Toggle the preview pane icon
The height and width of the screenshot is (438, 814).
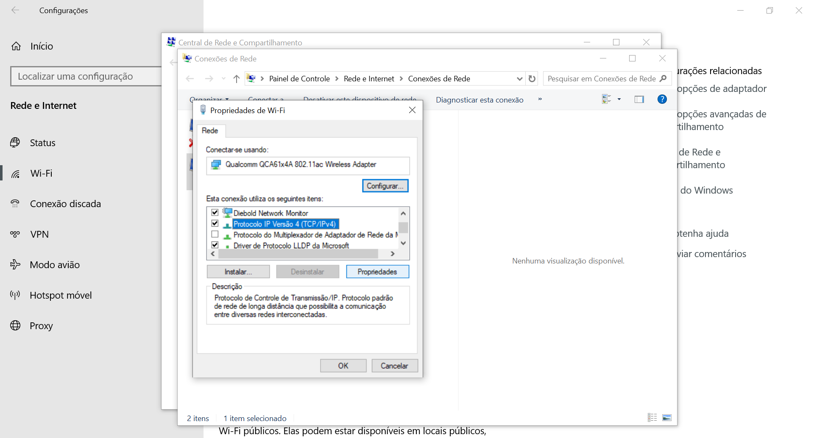tap(639, 99)
